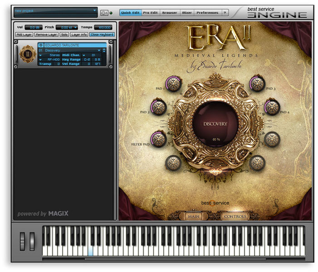The width and height of the screenshot is (318, 272).
Task: Select the CONTROLS page tab
Action: 235,216
